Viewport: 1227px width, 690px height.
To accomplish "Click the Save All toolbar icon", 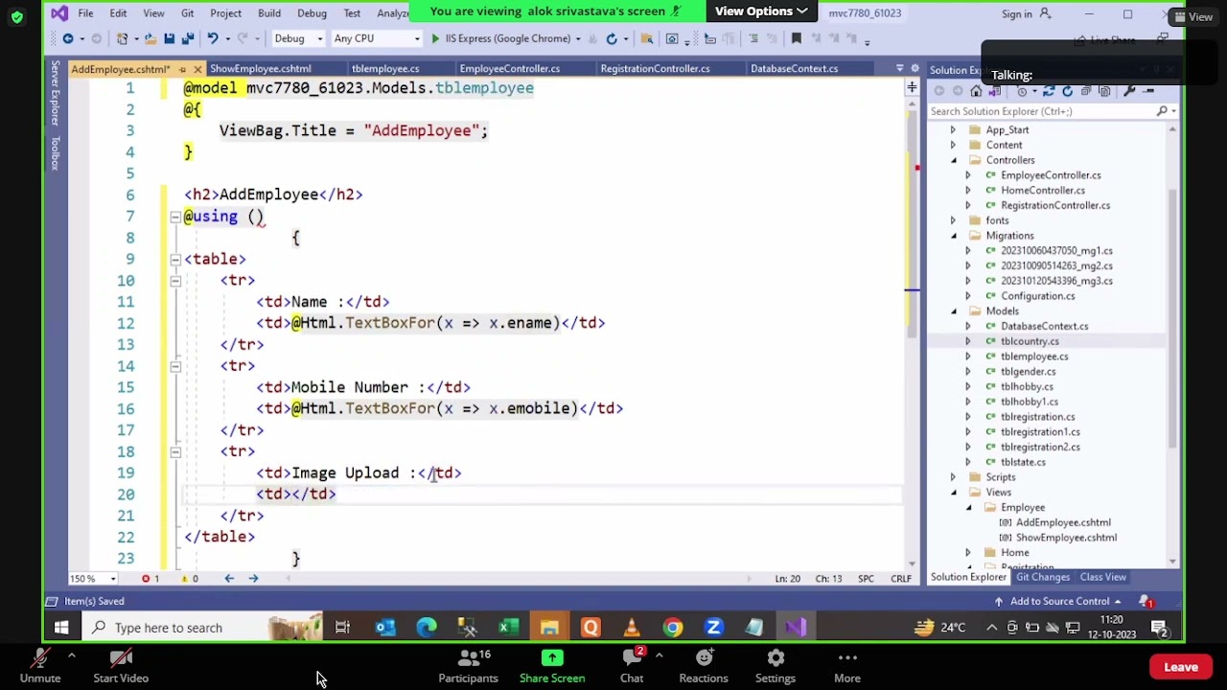I will pos(188,38).
